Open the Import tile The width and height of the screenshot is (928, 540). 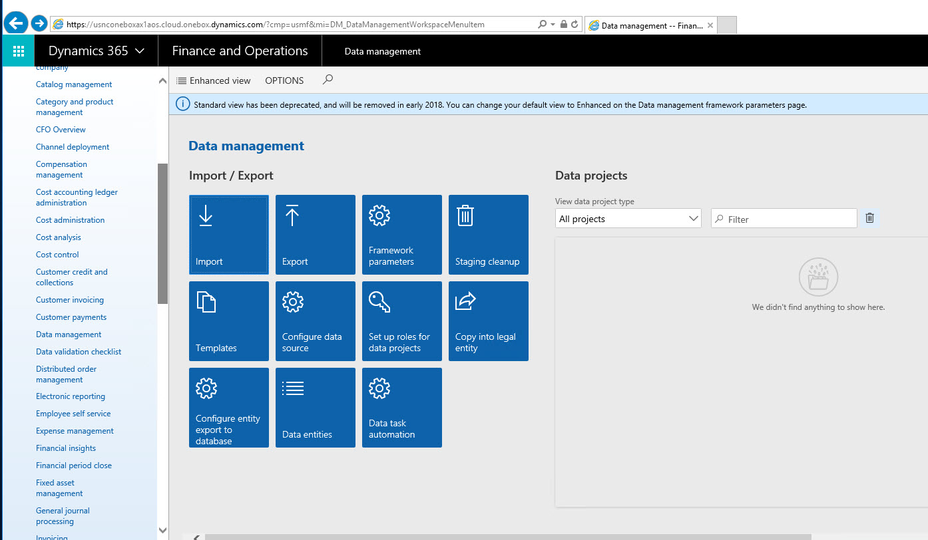click(x=228, y=234)
